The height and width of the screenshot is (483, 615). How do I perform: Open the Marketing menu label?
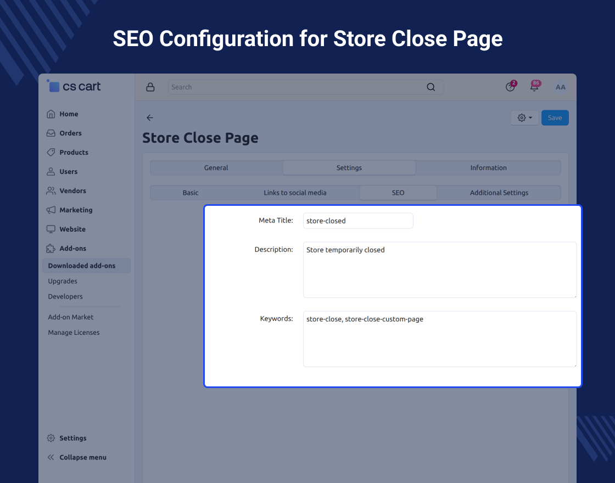pyautogui.click(x=76, y=210)
